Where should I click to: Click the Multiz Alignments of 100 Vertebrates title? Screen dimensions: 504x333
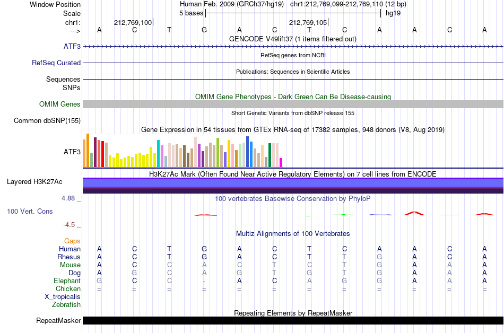293,233
